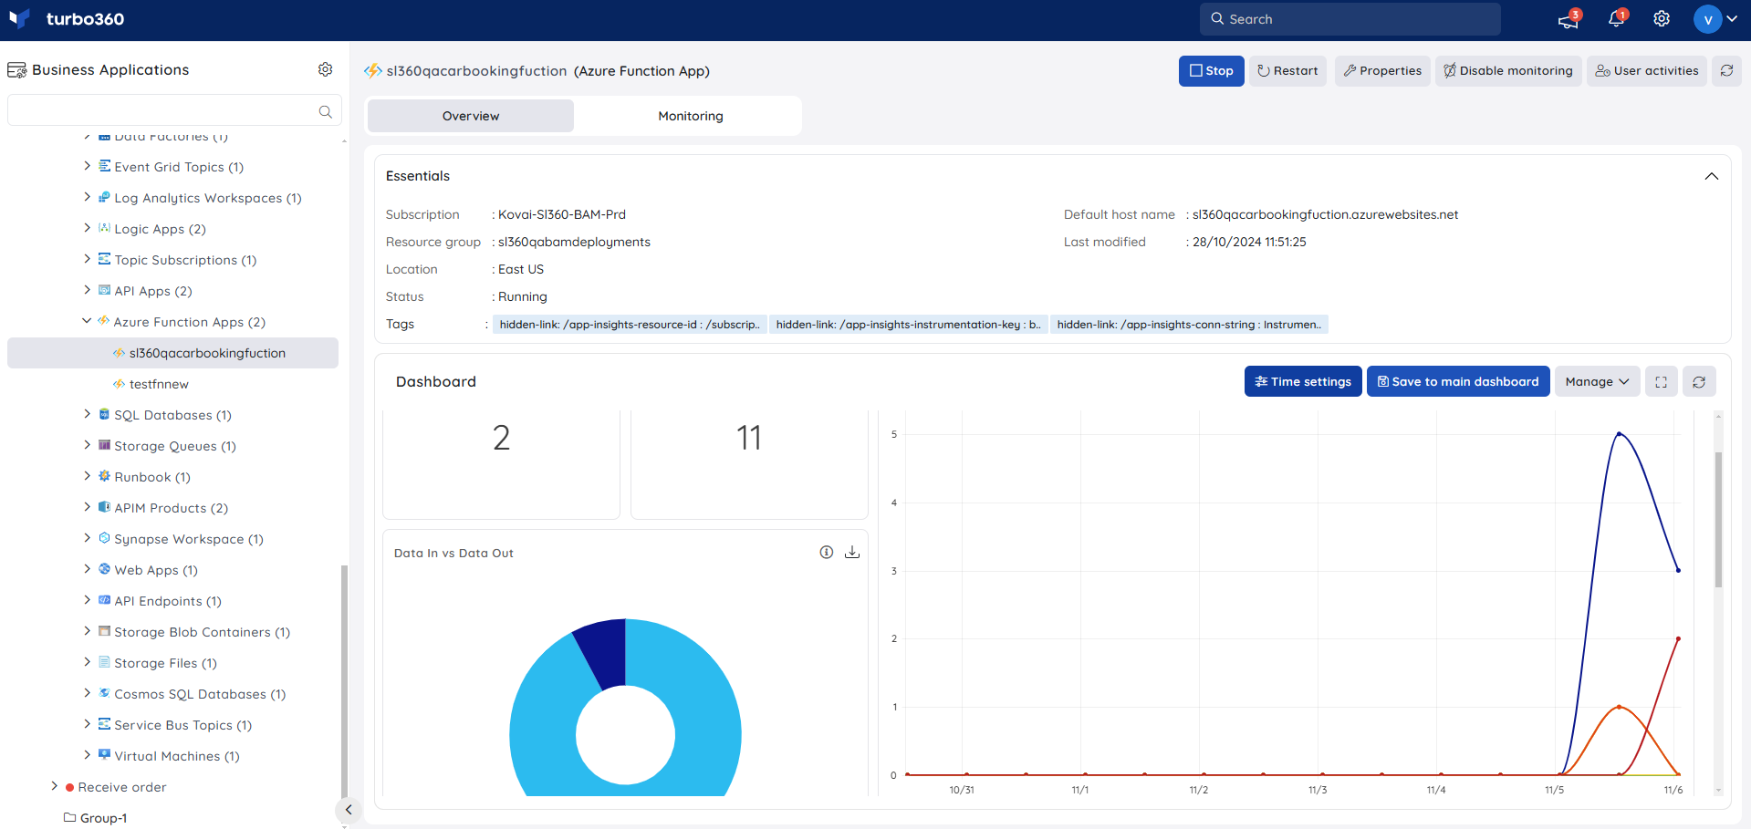This screenshot has height=829, width=1751.
Task: Click the blue line chart peak point
Action: (1620, 434)
